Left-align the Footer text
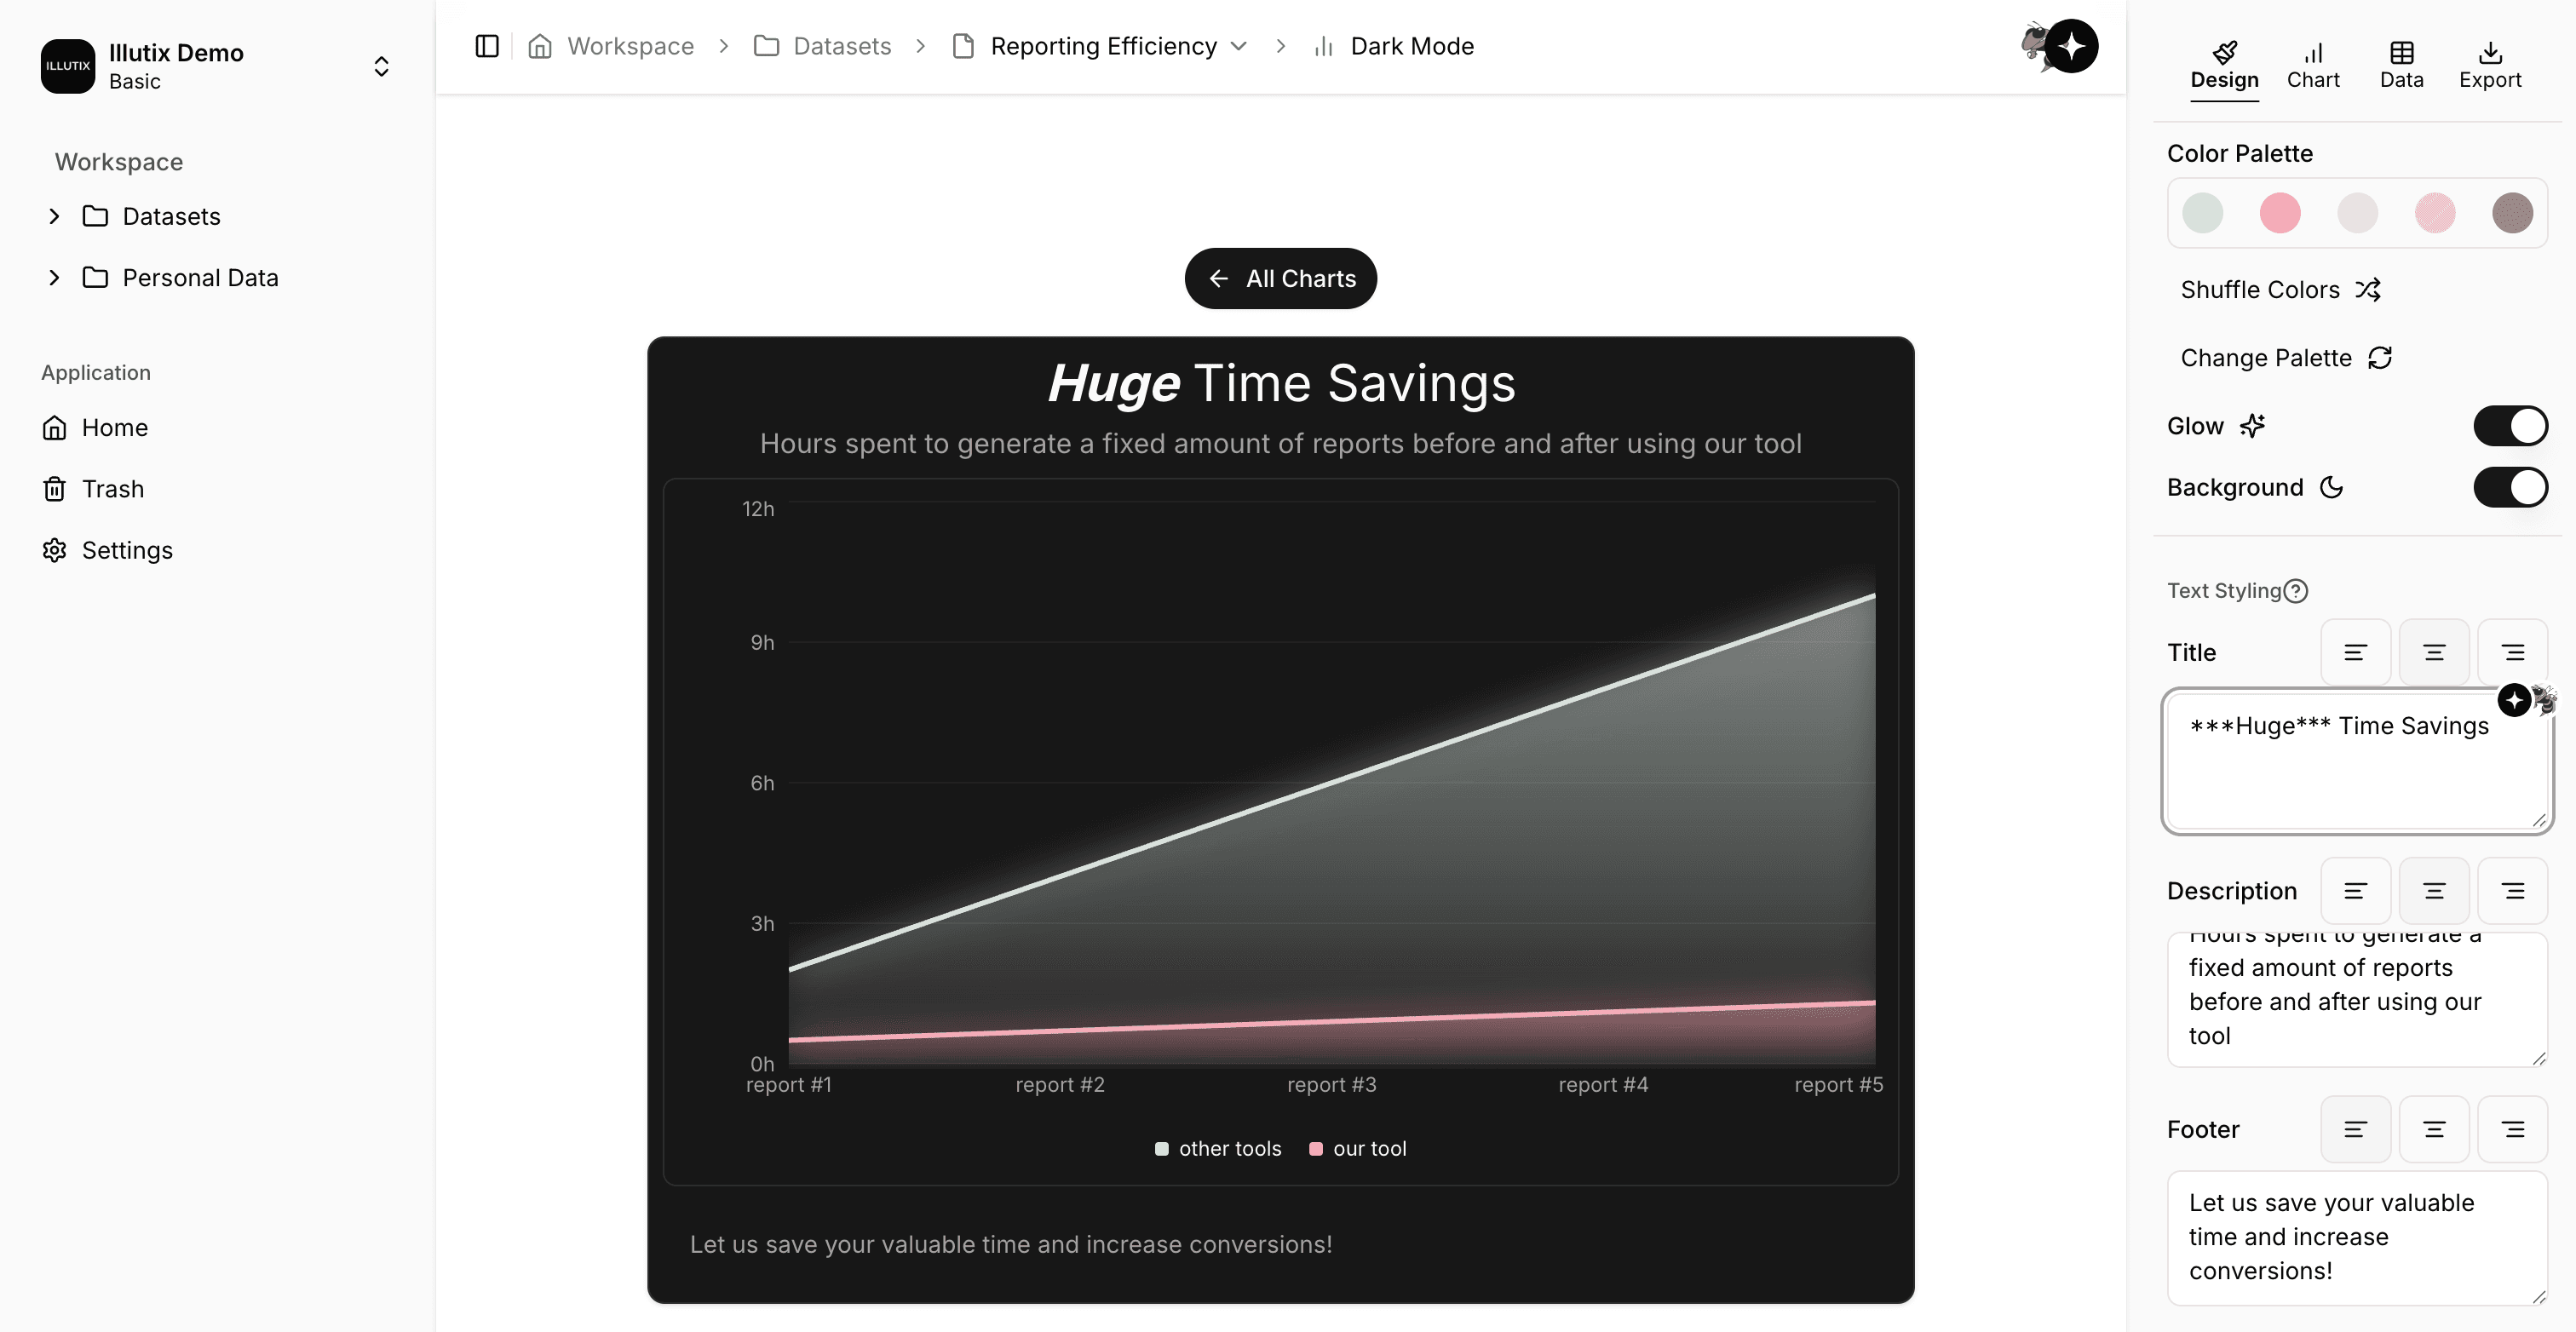2576x1332 pixels. tap(2354, 1130)
